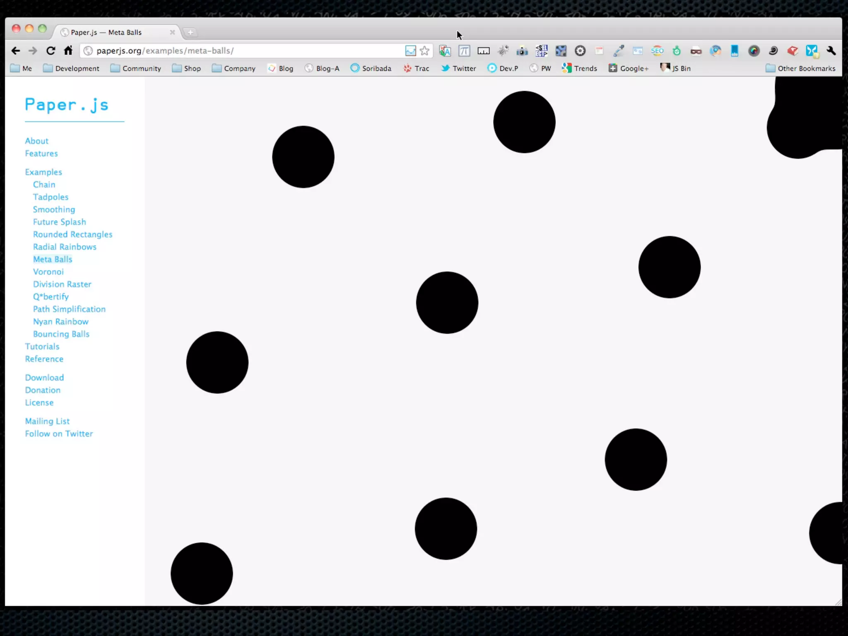Navigate back with the back arrow

(x=16, y=51)
